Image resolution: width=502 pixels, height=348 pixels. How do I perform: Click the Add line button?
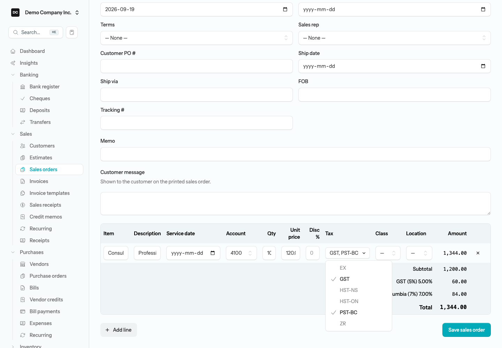[119, 330]
